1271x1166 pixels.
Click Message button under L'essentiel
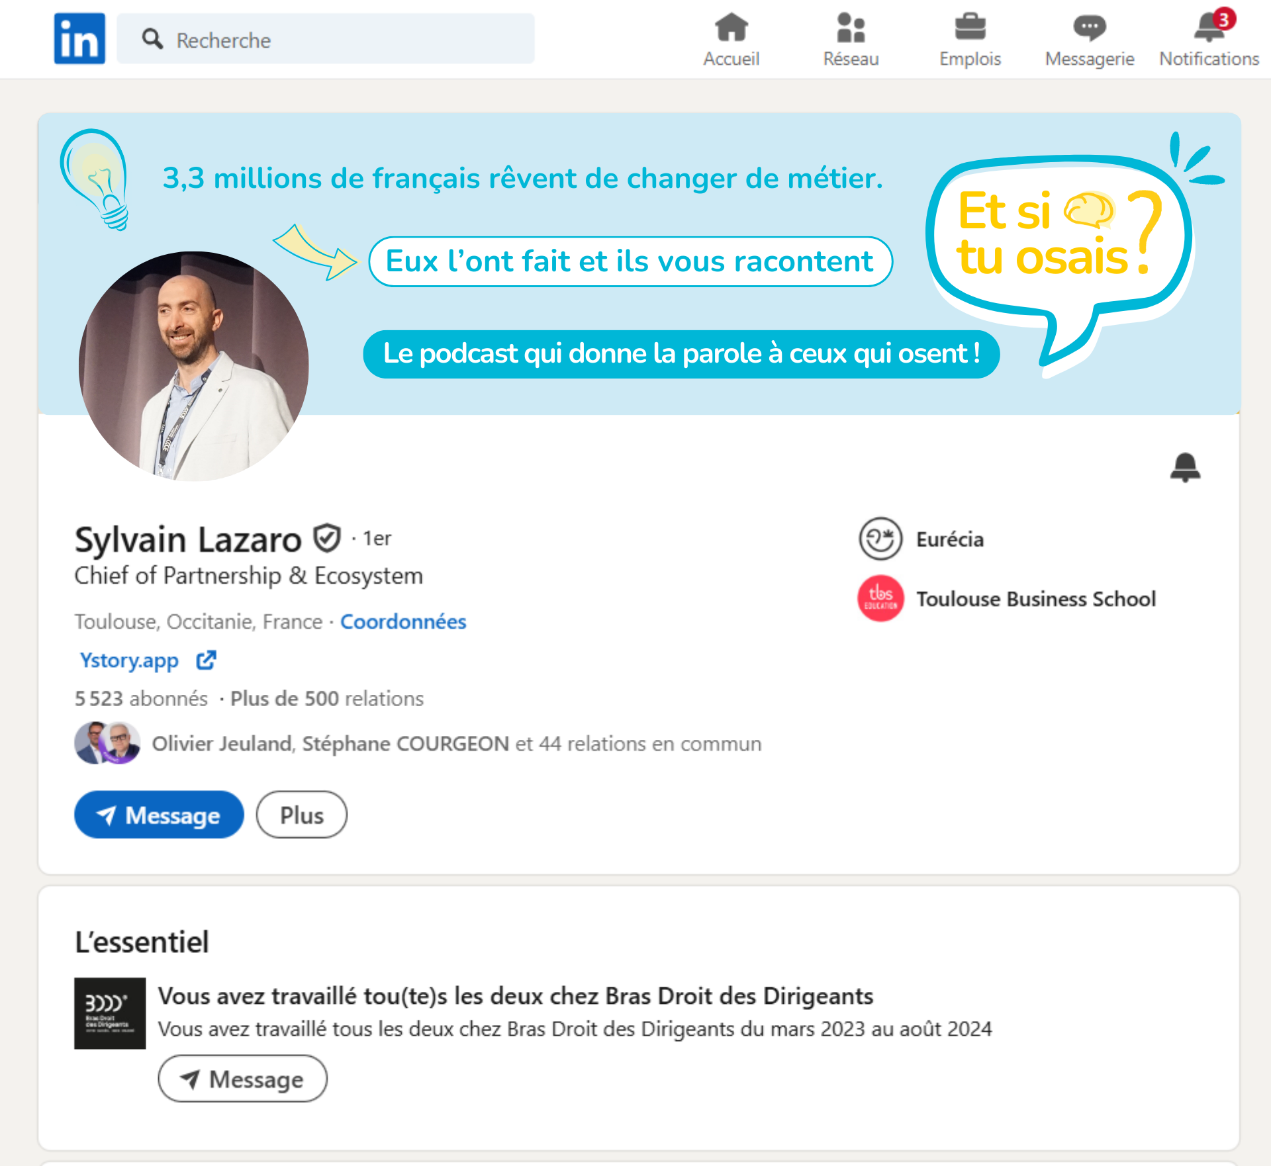point(242,1079)
